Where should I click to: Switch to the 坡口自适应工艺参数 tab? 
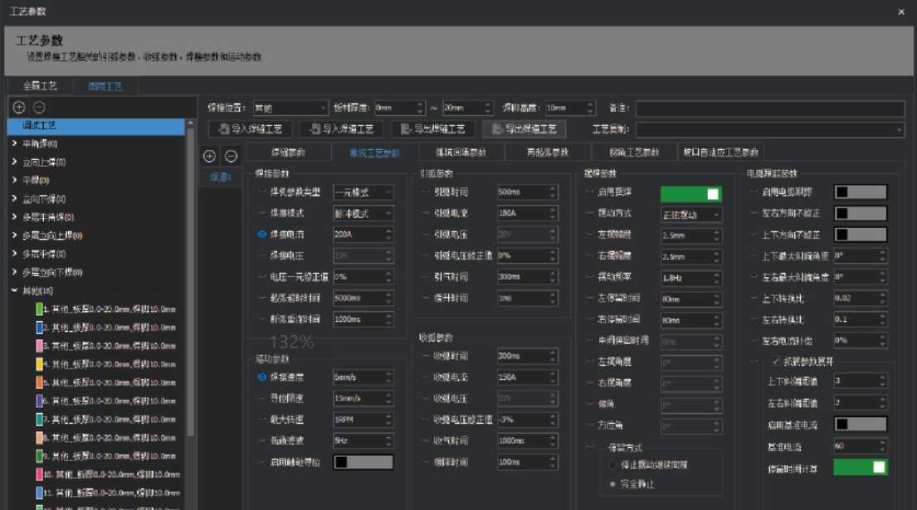click(x=720, y=153)
